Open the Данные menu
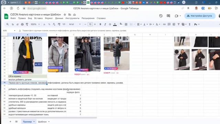Viewport: 220px width, 124px height. click(59, 18)
